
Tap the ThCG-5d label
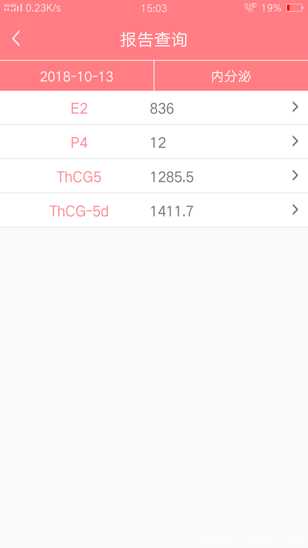pyautogui.click(x=79, y=211)
